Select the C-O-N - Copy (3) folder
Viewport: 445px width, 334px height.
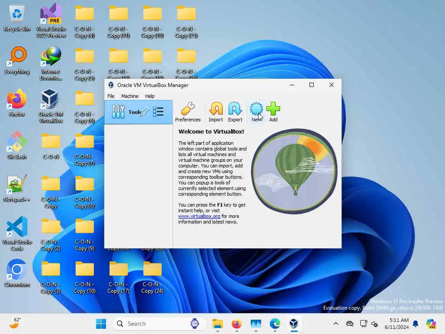tap(51, 277)
